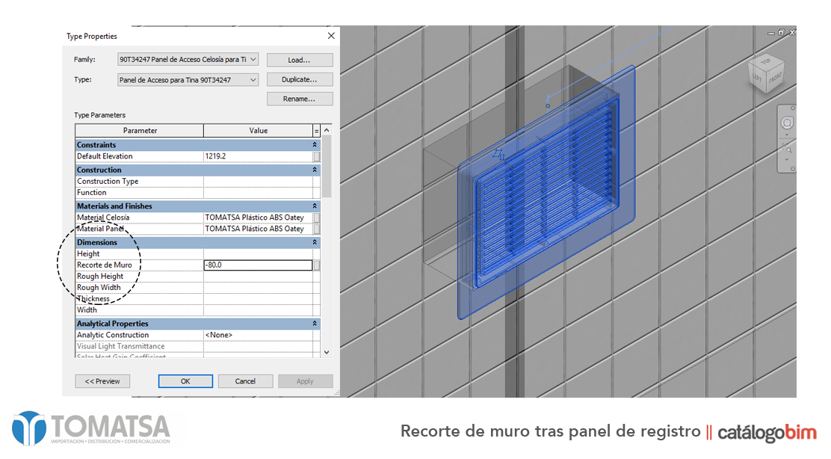Edit the Recorte de Muro value

(258, 265)
